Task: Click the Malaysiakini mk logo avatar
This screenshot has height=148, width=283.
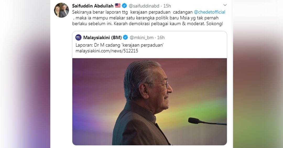Action: [79, 38]
